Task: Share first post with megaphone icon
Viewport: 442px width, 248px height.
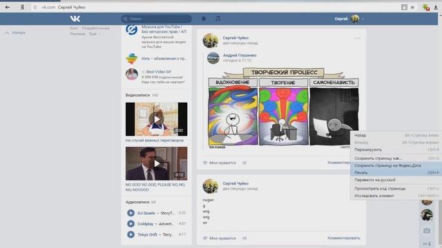Action: point(244,163)
